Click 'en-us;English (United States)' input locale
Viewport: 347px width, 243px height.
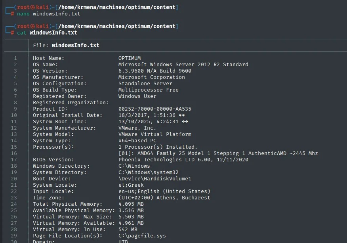click(164, 191)
